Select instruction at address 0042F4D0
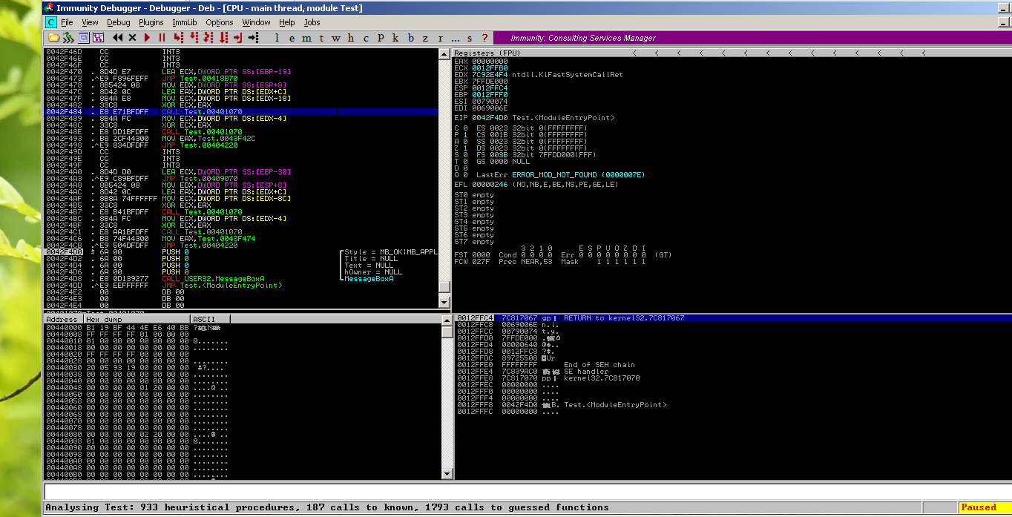 coord(241,252)
